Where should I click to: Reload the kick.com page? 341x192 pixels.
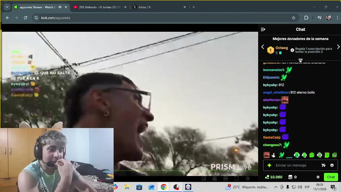tap(26, 18)
